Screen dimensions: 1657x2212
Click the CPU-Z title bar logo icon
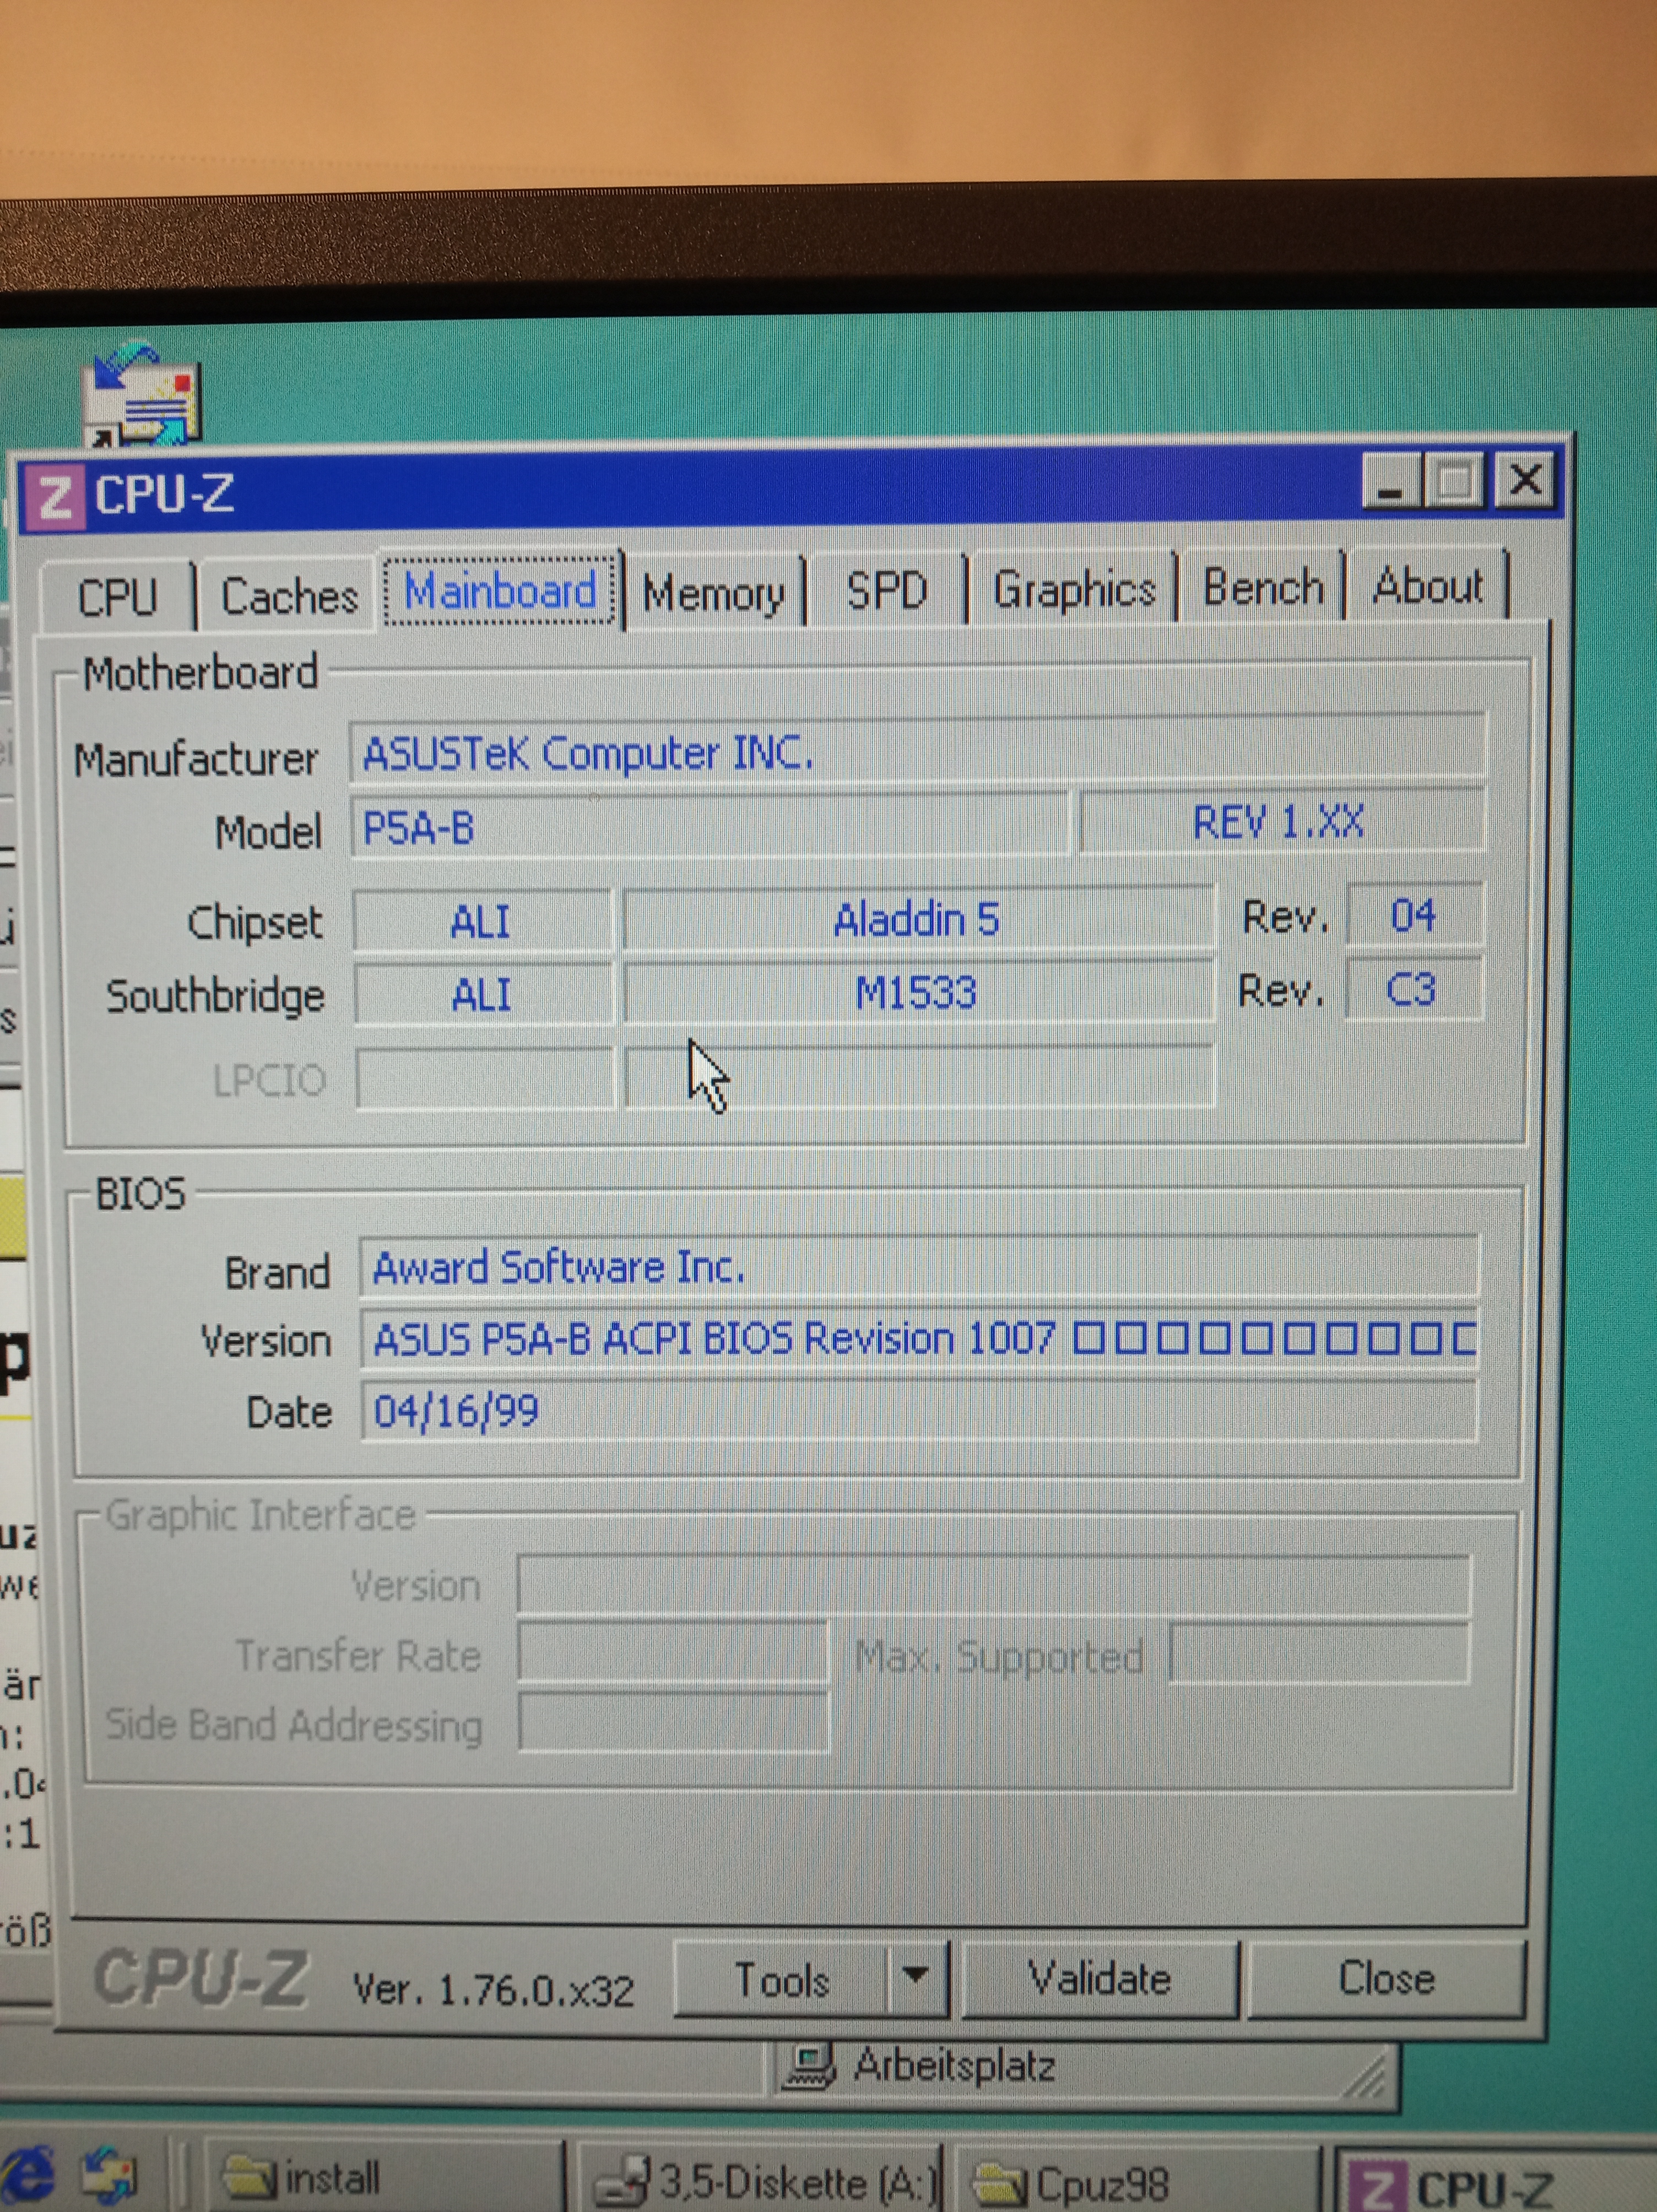(x=55, y=497)
